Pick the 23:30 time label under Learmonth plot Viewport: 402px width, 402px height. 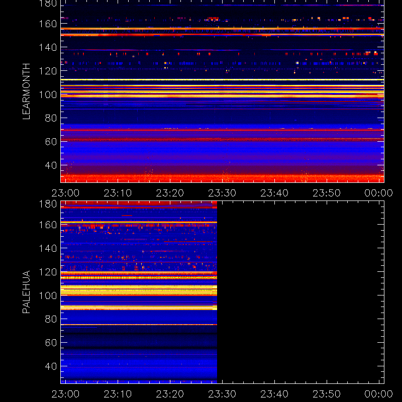222,193
